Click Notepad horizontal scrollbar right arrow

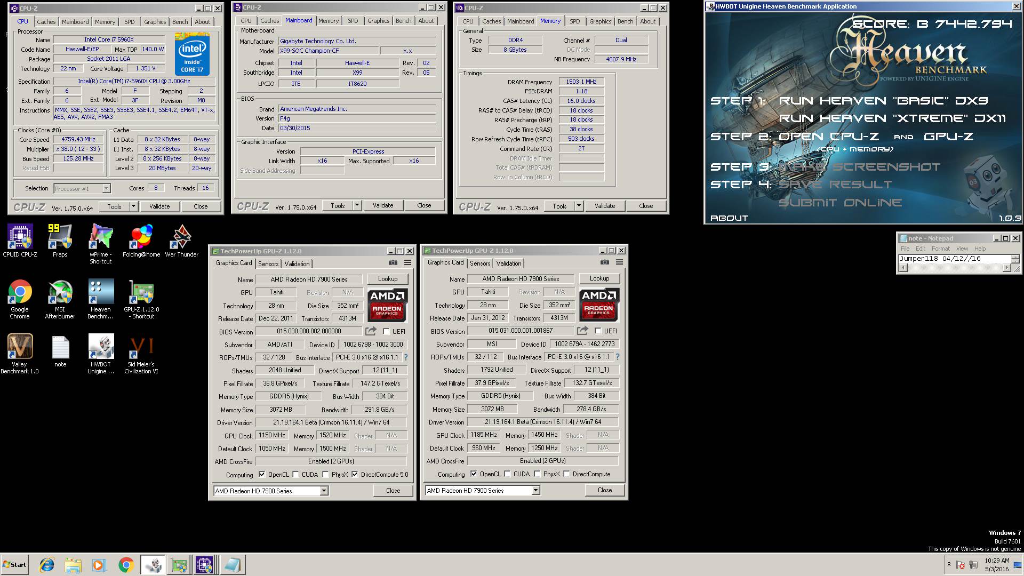pos(1006,268)
